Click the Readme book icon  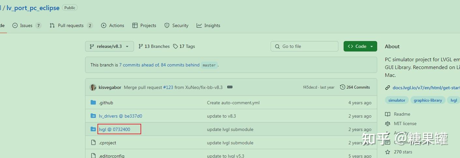coord(388,114)
